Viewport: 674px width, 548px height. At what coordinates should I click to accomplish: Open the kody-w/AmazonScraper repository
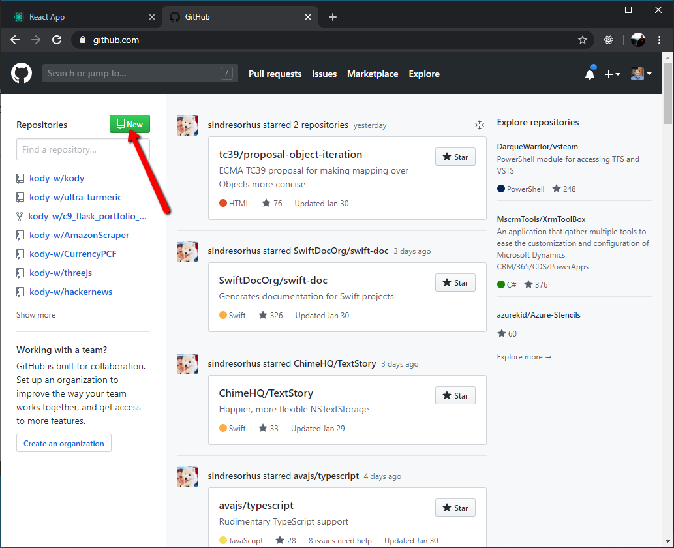coord(80,235)
